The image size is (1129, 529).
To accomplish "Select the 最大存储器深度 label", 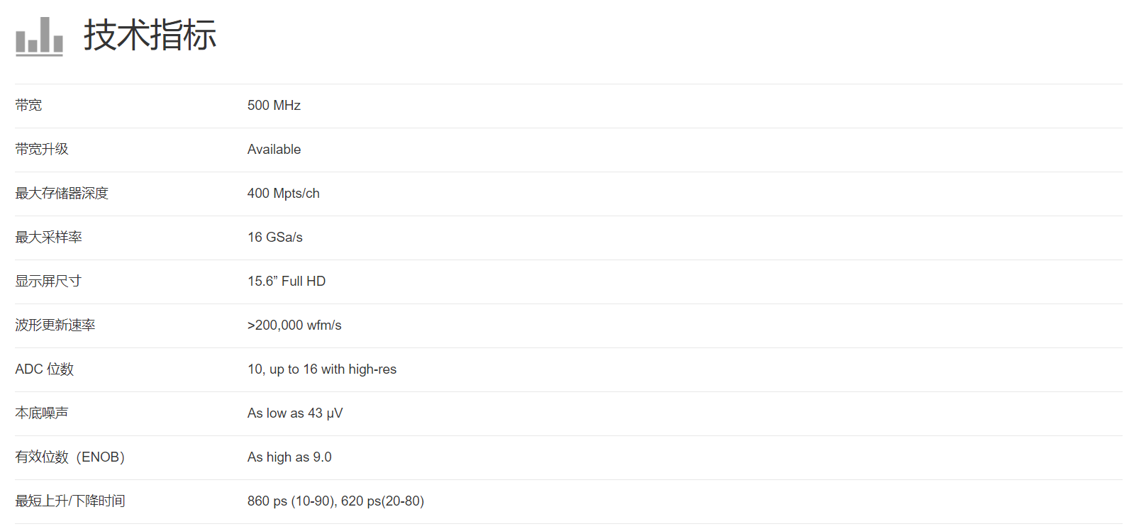I will point(62,194).
